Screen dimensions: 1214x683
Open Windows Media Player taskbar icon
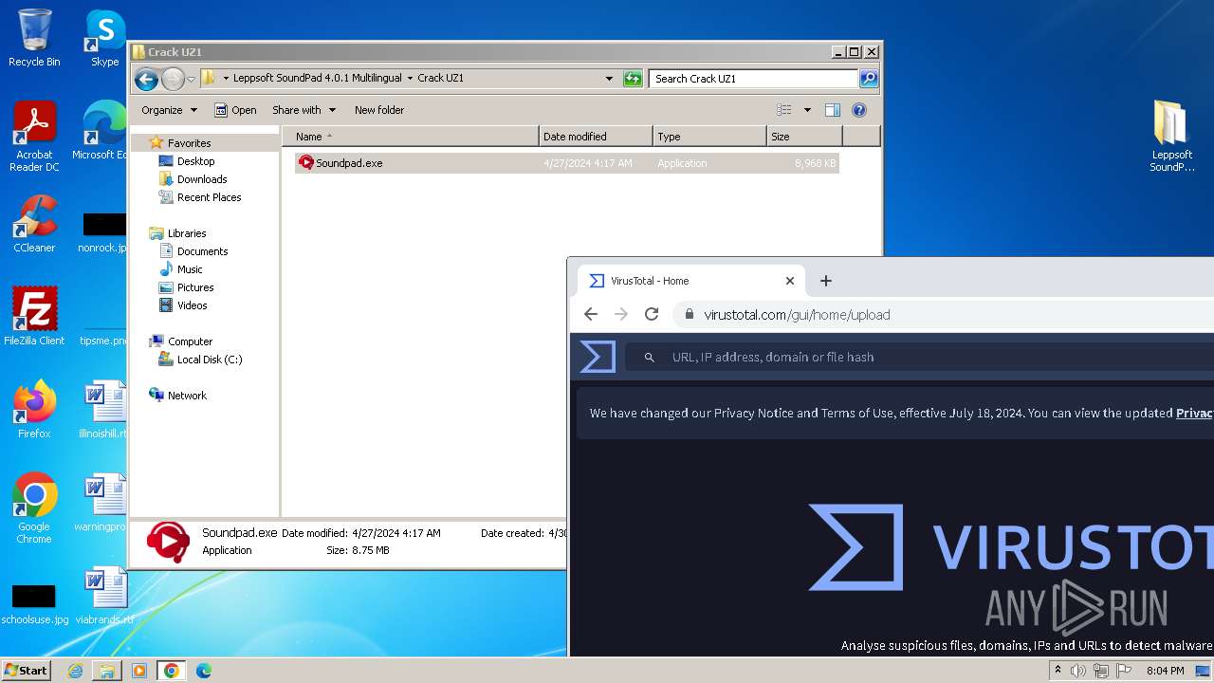tap(139, 671)
